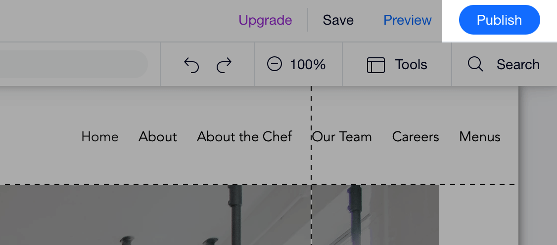Select the Upgrade plan link
The image size is (557, 245).
pos(265,20)
